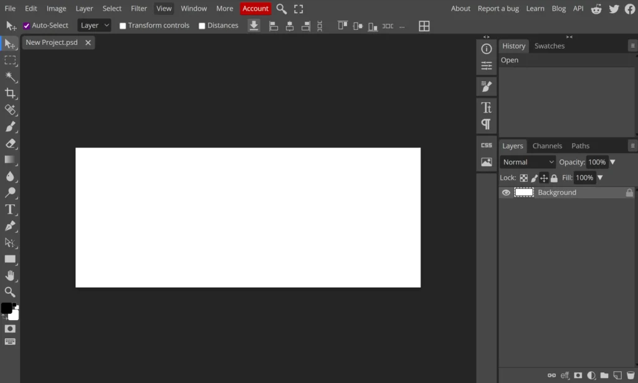Toggle lock transparent pixels icon
638x383 pixels.
523,178
